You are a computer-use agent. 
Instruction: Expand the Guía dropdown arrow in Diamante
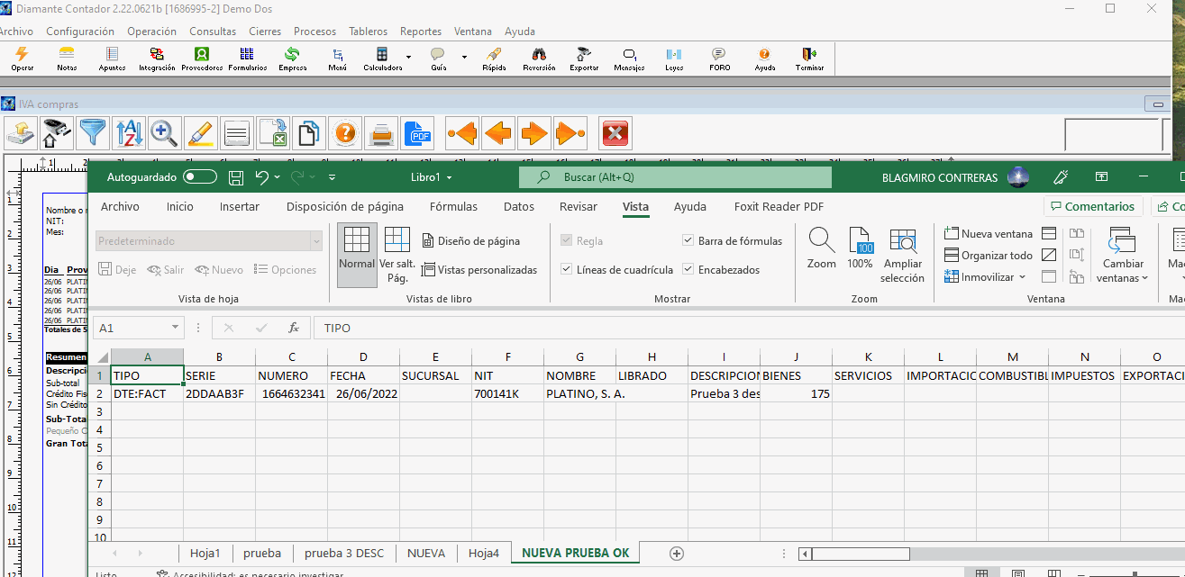click(465, 57)
